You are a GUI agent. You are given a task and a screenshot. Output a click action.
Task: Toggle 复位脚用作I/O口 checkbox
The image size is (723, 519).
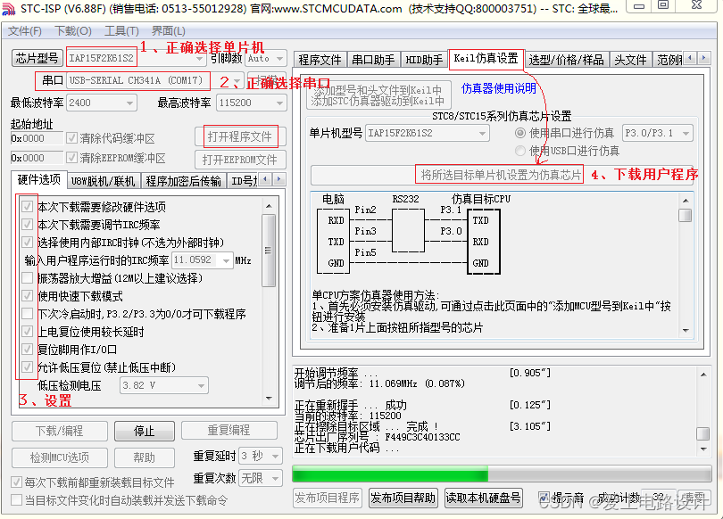pos(27,349)
